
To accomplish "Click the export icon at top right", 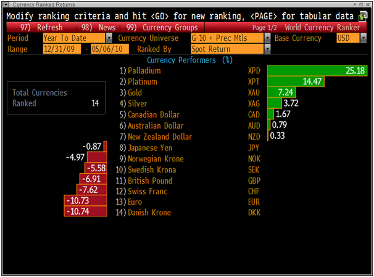I will [x=363, y=16].
